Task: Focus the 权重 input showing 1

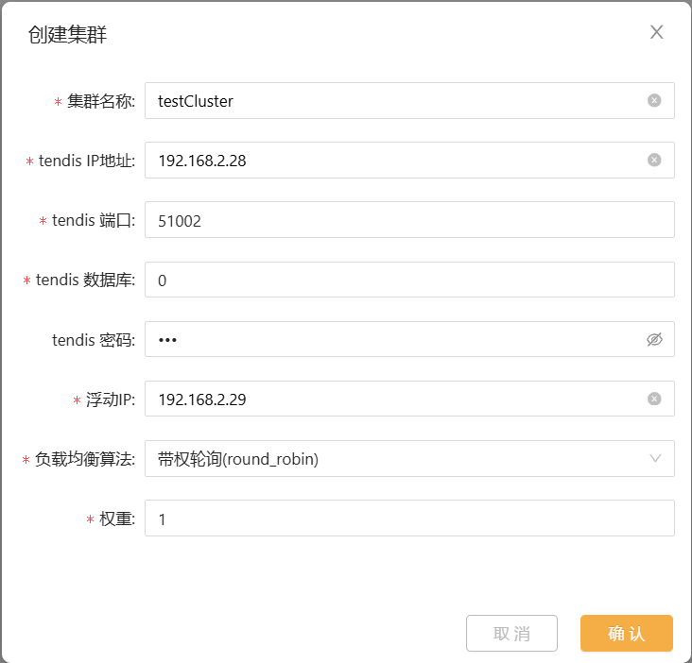Action: 409,518
